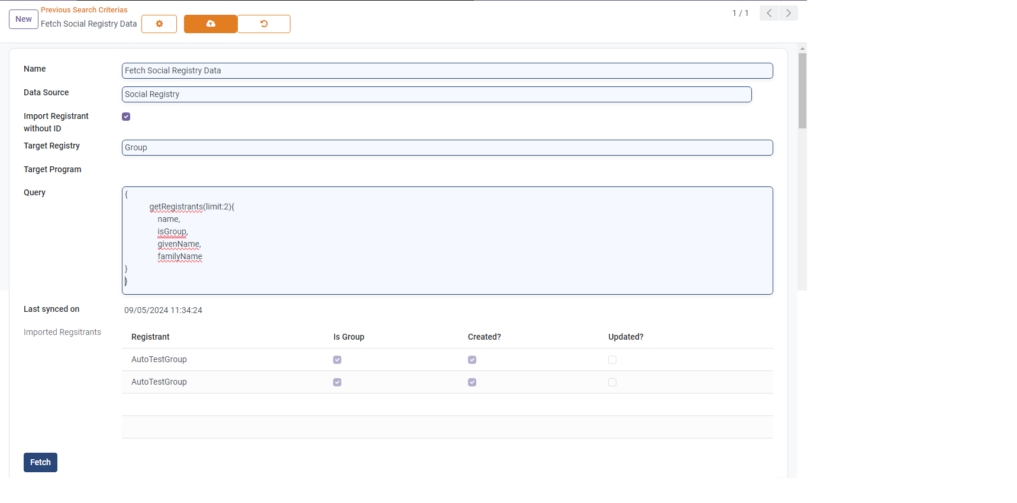Click the New button
The height and width of the screenshot is (503, 1017).
click(x=24, y=19)
